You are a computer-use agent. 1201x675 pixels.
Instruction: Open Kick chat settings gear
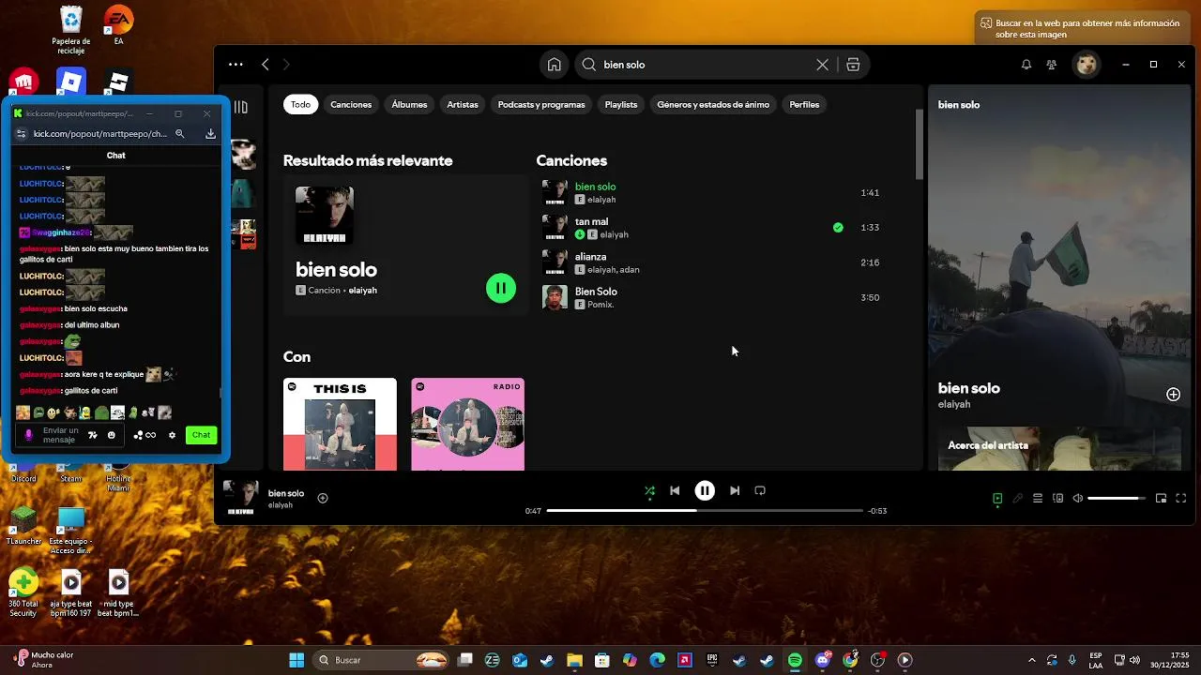pyautogui.click(x=172, y=435)
